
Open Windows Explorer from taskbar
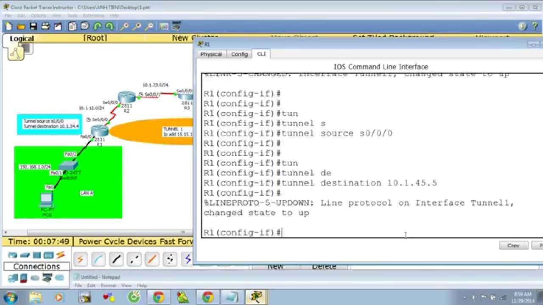35,297
